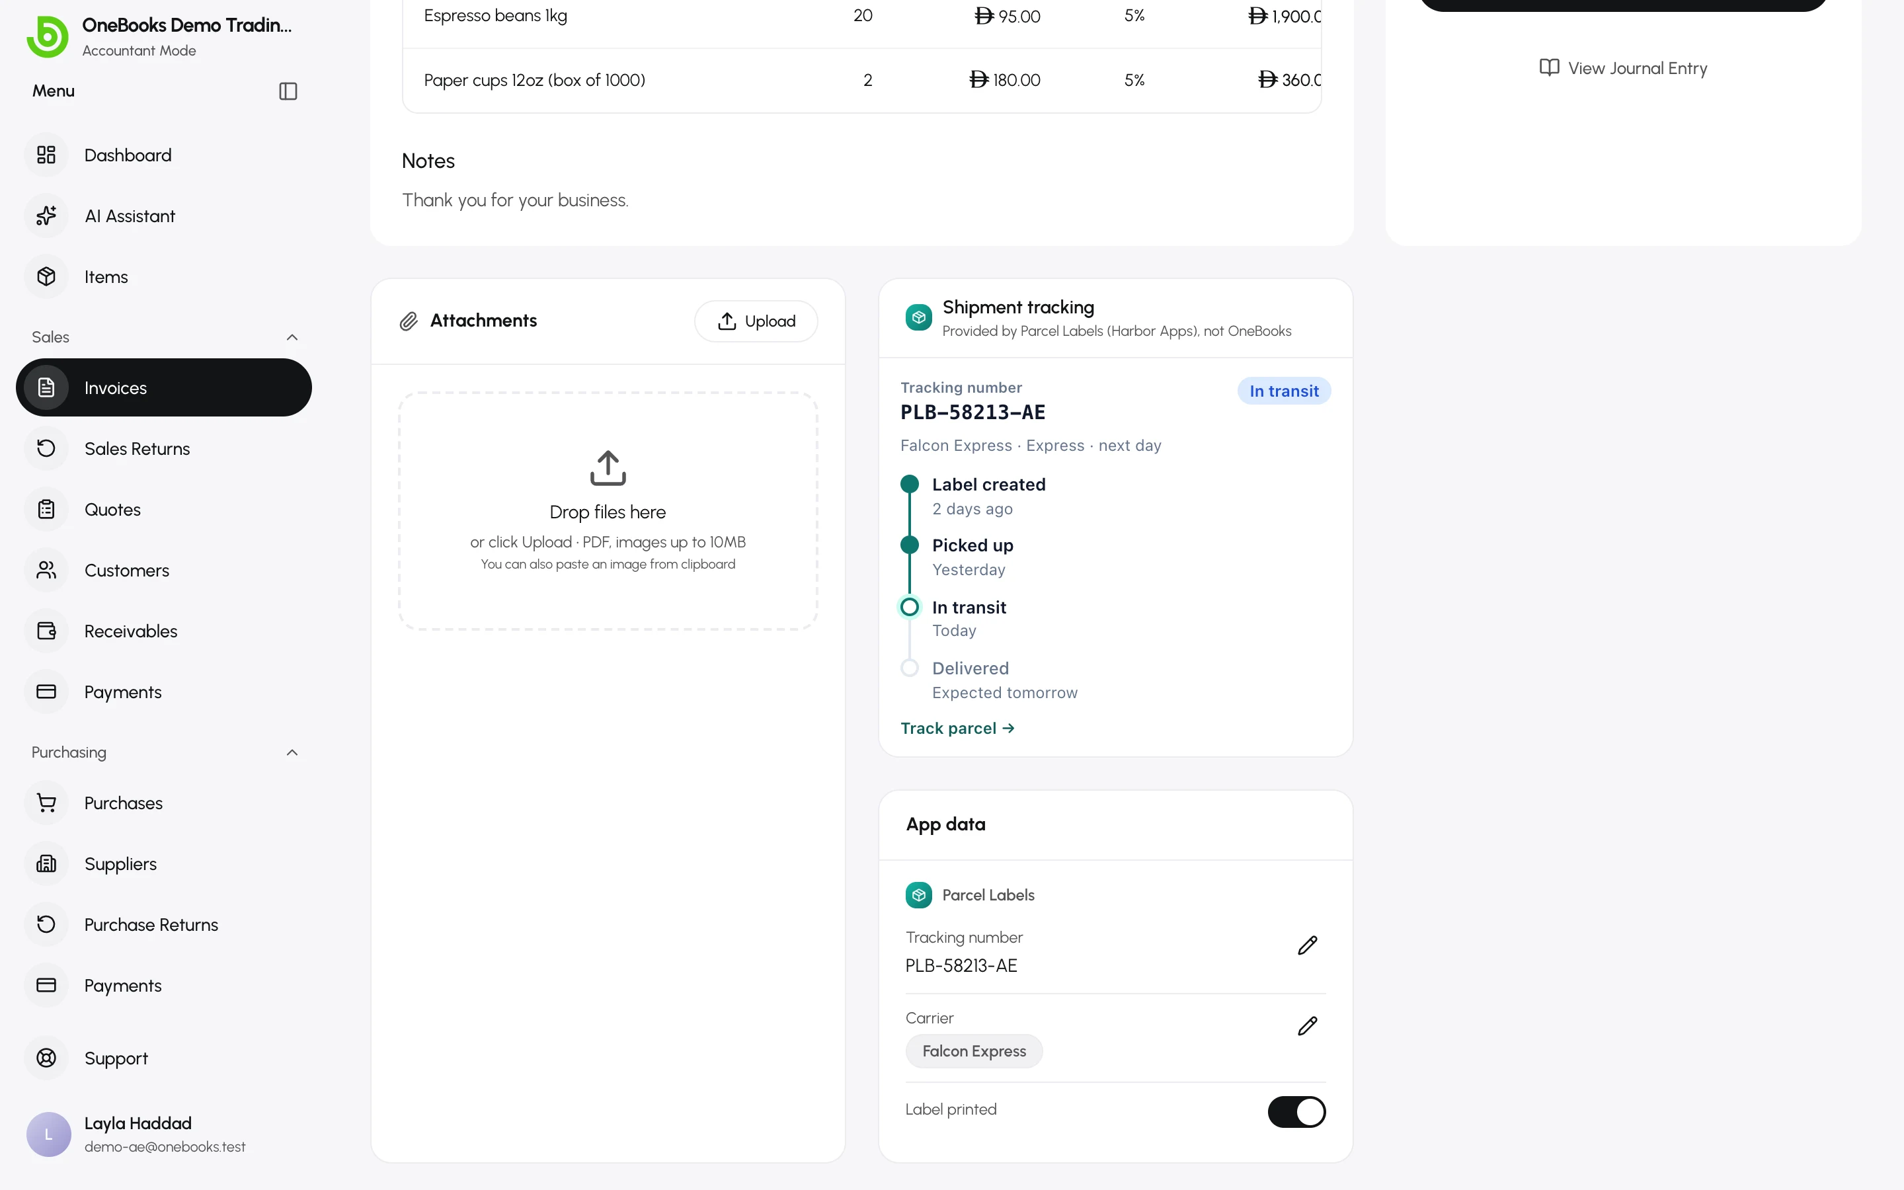Collapse the sidebar using the panel icon

click(x=288, y=91)
